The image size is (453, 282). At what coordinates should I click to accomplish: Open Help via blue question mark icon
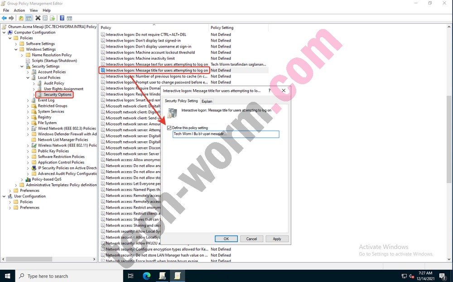(x=62, y=18)
